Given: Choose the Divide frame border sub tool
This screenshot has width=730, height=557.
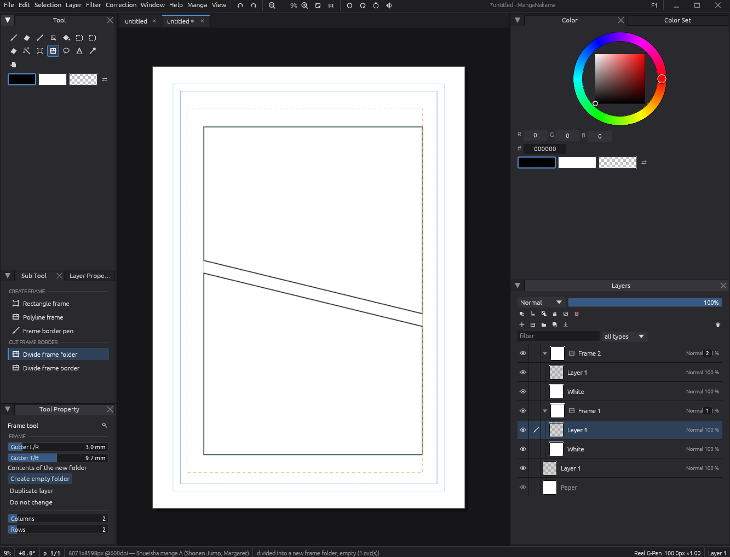Looking at the screenshot, I should (58, 368).
